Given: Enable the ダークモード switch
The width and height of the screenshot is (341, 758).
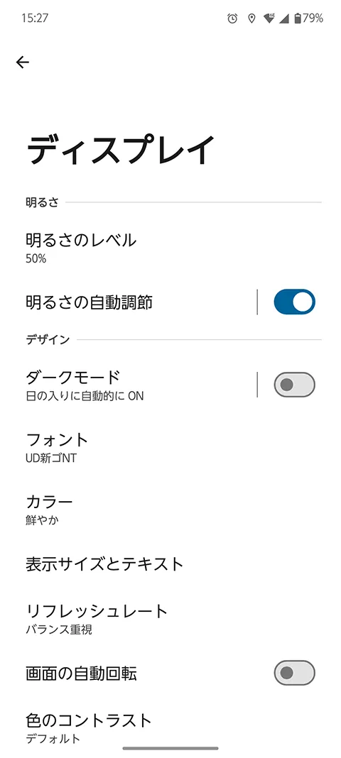Looking at the screenshot, I should [295, 385].
